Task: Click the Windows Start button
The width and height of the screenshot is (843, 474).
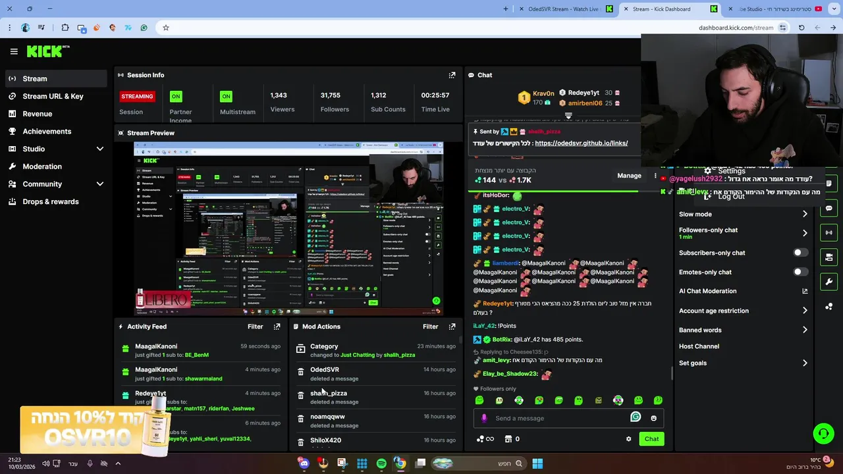Action: (537, 463)
